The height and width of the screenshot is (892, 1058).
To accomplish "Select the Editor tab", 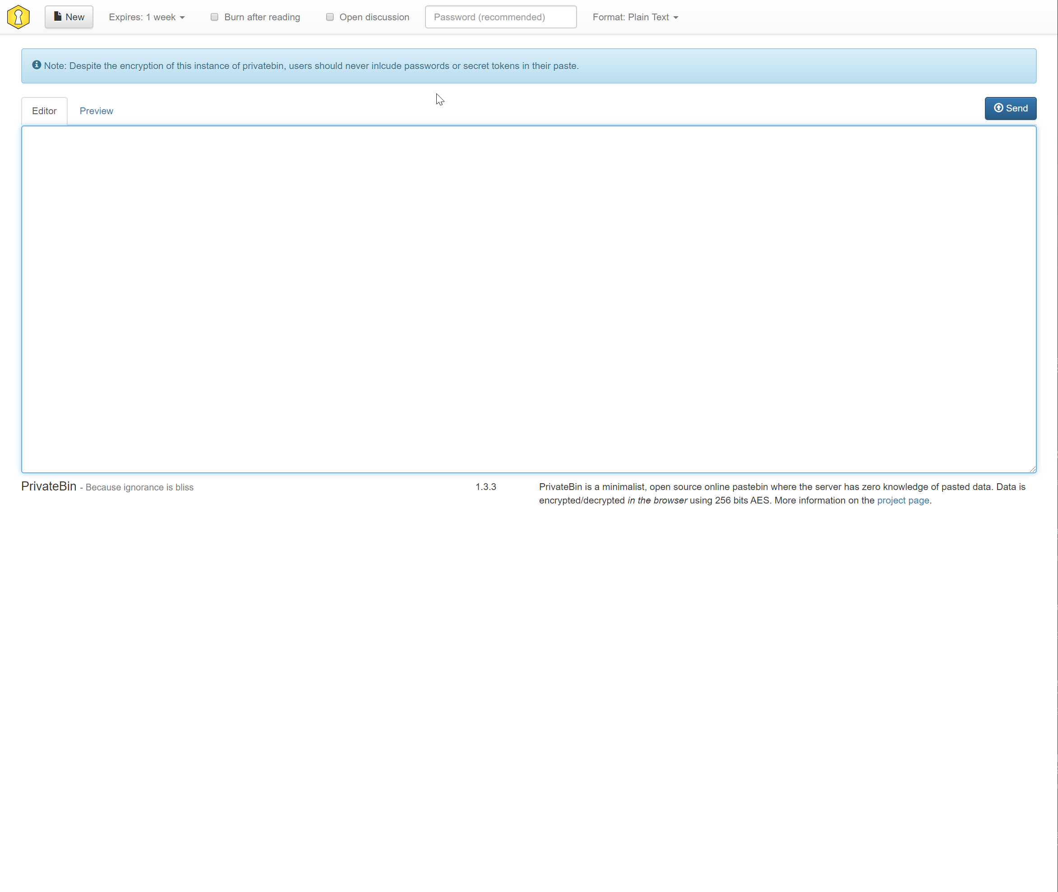I will tap(44, 111).
